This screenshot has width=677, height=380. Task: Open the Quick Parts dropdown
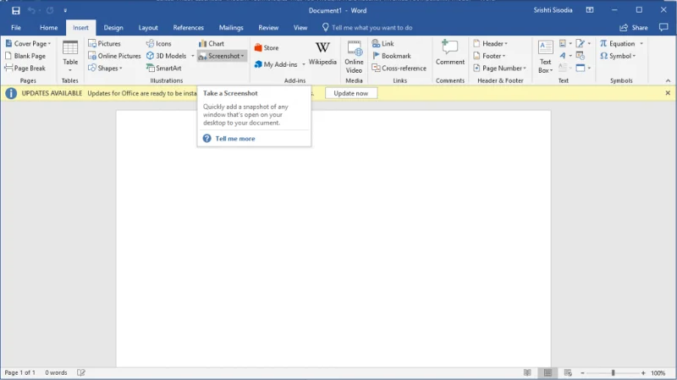tap(565, 44)
